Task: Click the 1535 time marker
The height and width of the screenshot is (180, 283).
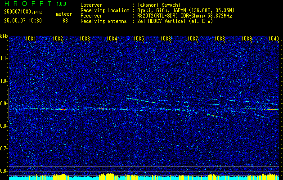Action: coord(139,38)
